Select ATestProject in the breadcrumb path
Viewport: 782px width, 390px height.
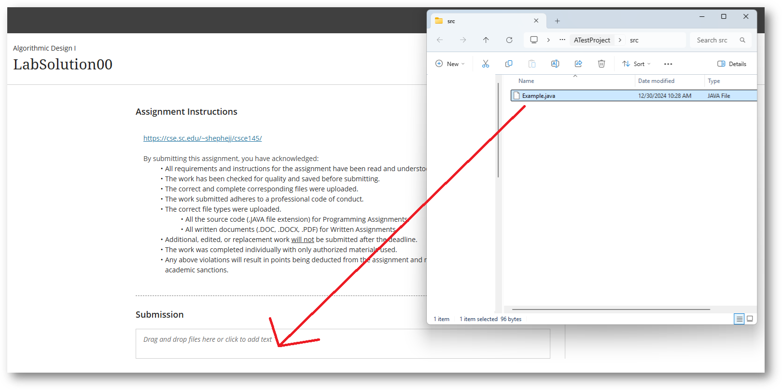click(x=592, y=40)
